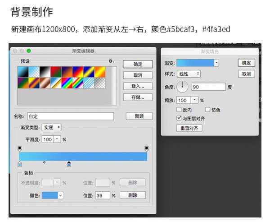Click the gradient preview bar to add stop
The height and width of the screenshot is (222, 270).
tap(83, 157)
